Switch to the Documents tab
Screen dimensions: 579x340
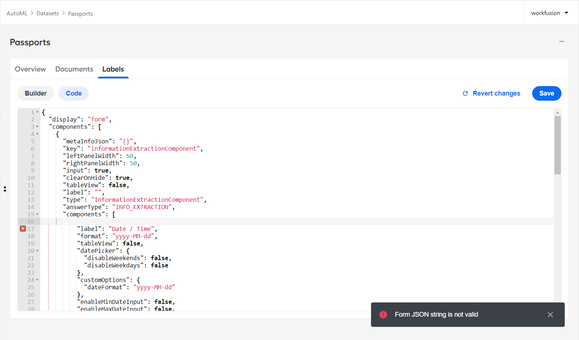[x=74, y=69]
